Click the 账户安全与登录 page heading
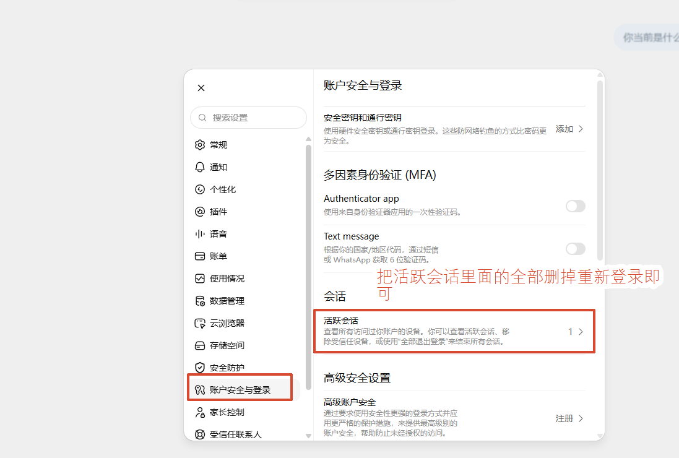The image size is (679, 458). click(x=363, y=85)
